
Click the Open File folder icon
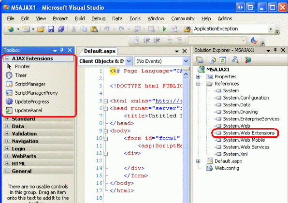coord(41,29)
